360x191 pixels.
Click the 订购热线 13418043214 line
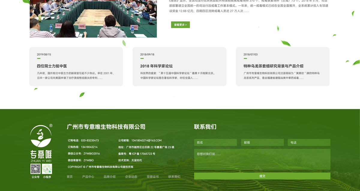coord(83,147)
